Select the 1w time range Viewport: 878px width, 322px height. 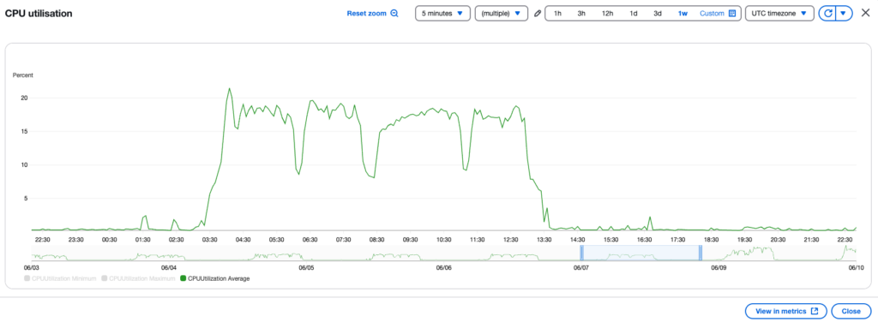point(683,14)
